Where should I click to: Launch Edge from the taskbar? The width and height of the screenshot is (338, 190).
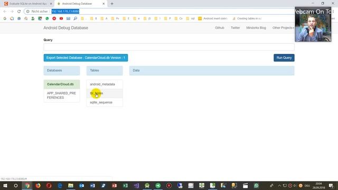click(60, 185)
